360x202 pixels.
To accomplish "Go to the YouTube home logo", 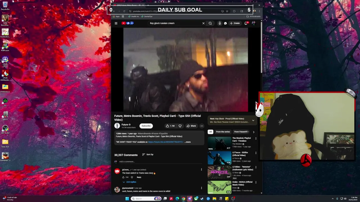I will pyautogui.click(x=127, y=23).
